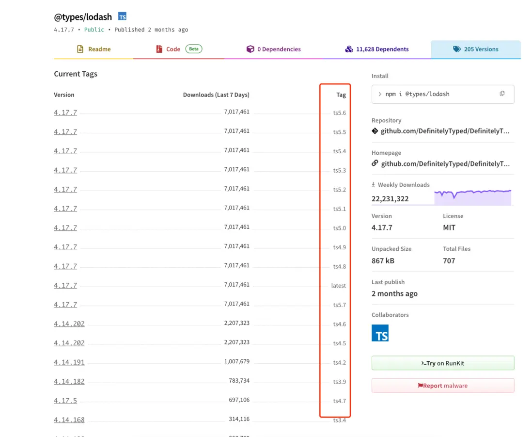Select the 205 Versions tab
532x437 pixels.
point(475,49)
